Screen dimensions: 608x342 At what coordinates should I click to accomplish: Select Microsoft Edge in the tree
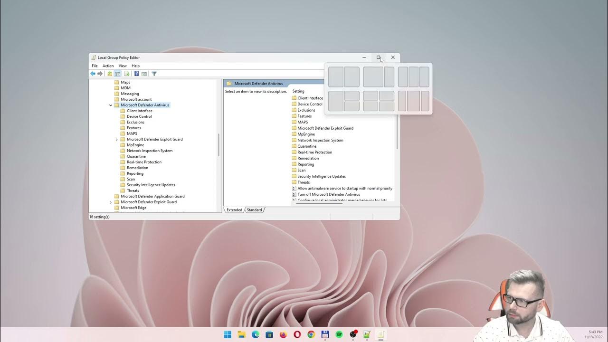tap(133, 208)
